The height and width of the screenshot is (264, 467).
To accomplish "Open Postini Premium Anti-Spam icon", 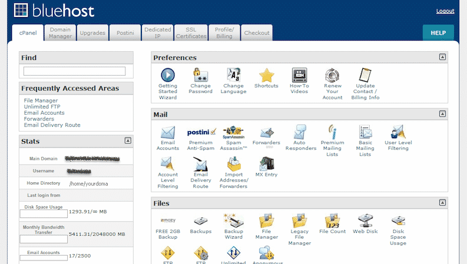I will [x=201, y=132].
